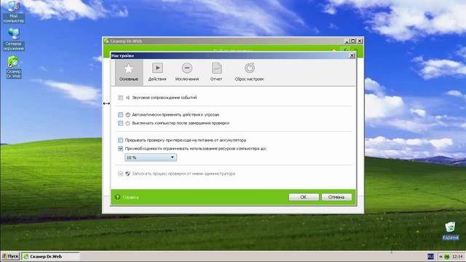
Task: Check Выключать компьютер после завершения проверки
Action: pos(120,123)
